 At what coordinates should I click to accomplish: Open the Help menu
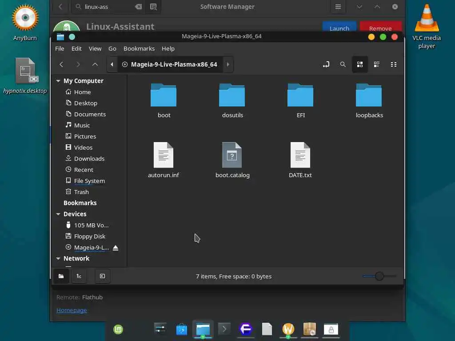coord(168,49)
